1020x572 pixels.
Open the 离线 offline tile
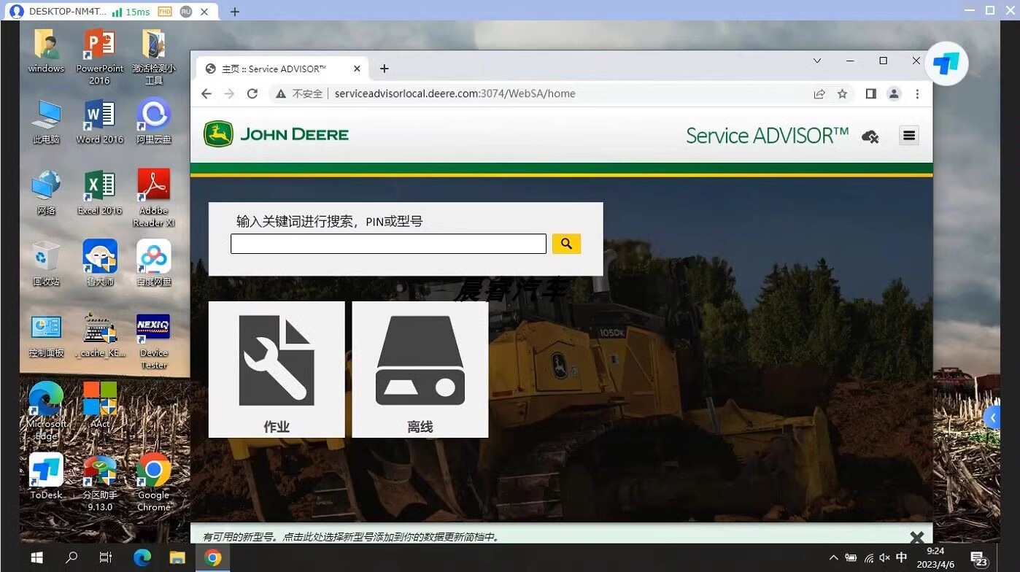pyautogui.click(x=420, y=369)
